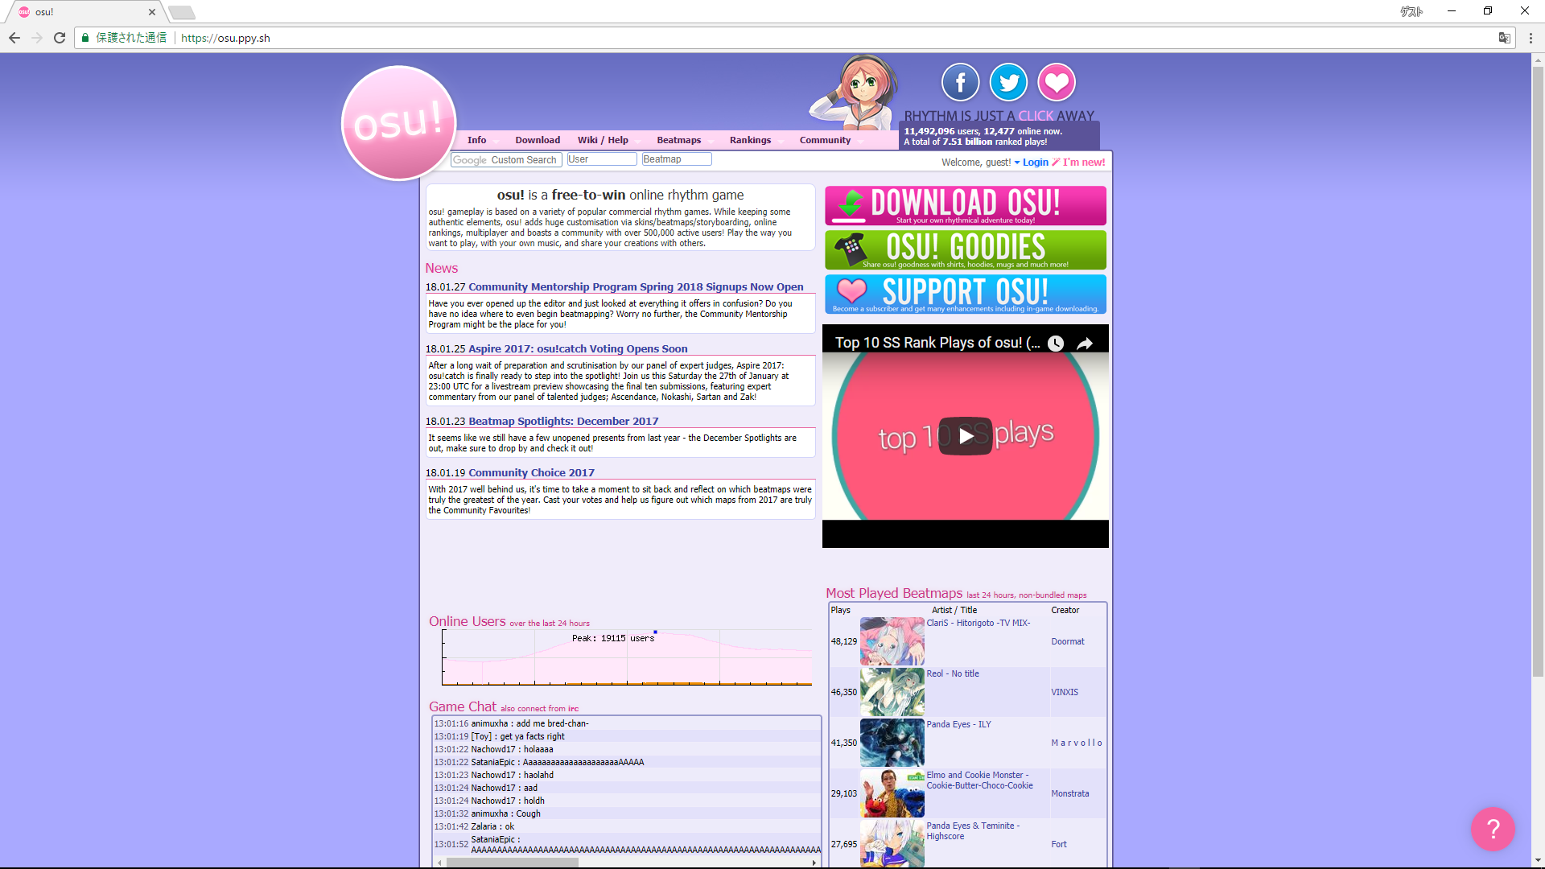This screenshot has width=1545, height=869.
Task: Click the Most Played Beatmaps heading
Action: tap(894, 594)
